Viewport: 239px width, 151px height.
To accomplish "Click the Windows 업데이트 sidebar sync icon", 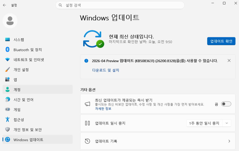I will pyautogui.click(x=8, y=139).
